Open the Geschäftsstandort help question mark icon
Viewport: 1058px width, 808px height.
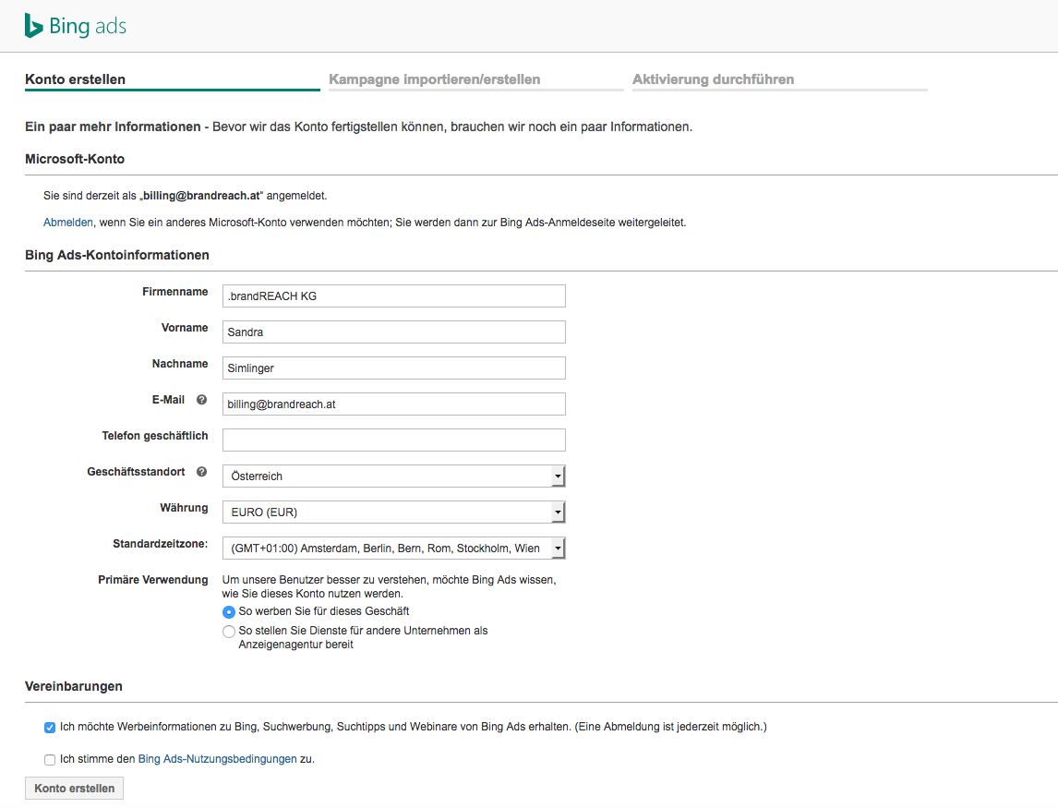pos(201,472)
